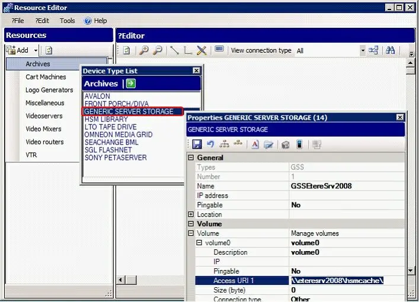This screenshot has width=419, height=302.
Task: Click the Save icon in Properties toolbar
Action: pyautogui.click(x=197, y=144)
